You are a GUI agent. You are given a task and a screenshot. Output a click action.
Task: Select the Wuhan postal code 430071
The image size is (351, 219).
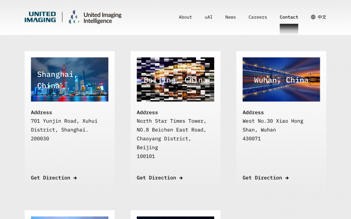click(251, 138)
